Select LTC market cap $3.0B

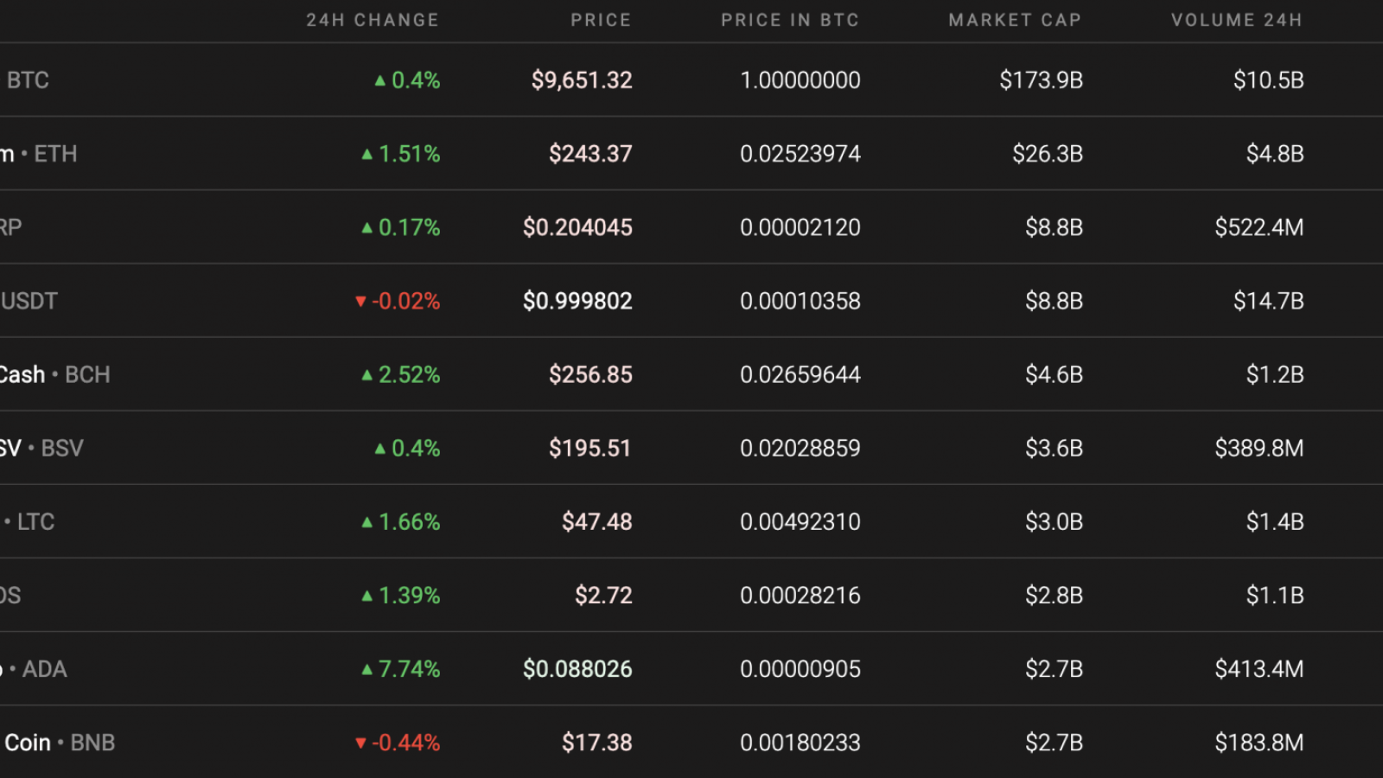coord(1055,521)
